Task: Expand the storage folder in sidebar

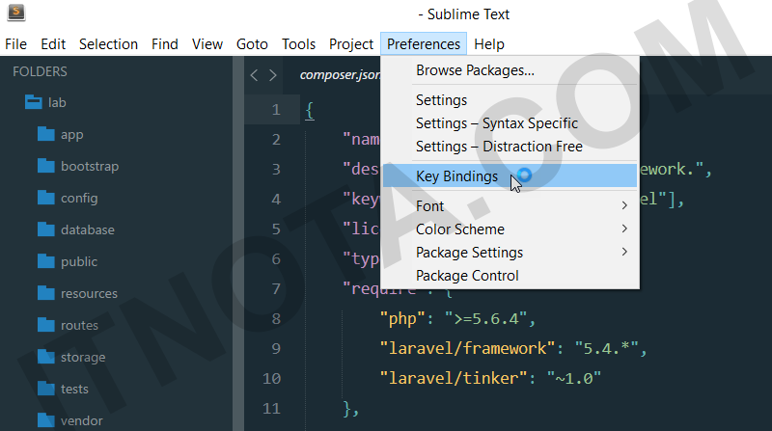Action: (83, 357)
